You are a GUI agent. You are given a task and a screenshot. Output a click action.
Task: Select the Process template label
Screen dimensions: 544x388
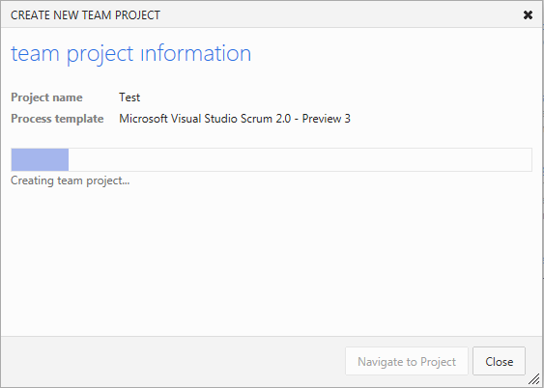click(x=57, y=119)
